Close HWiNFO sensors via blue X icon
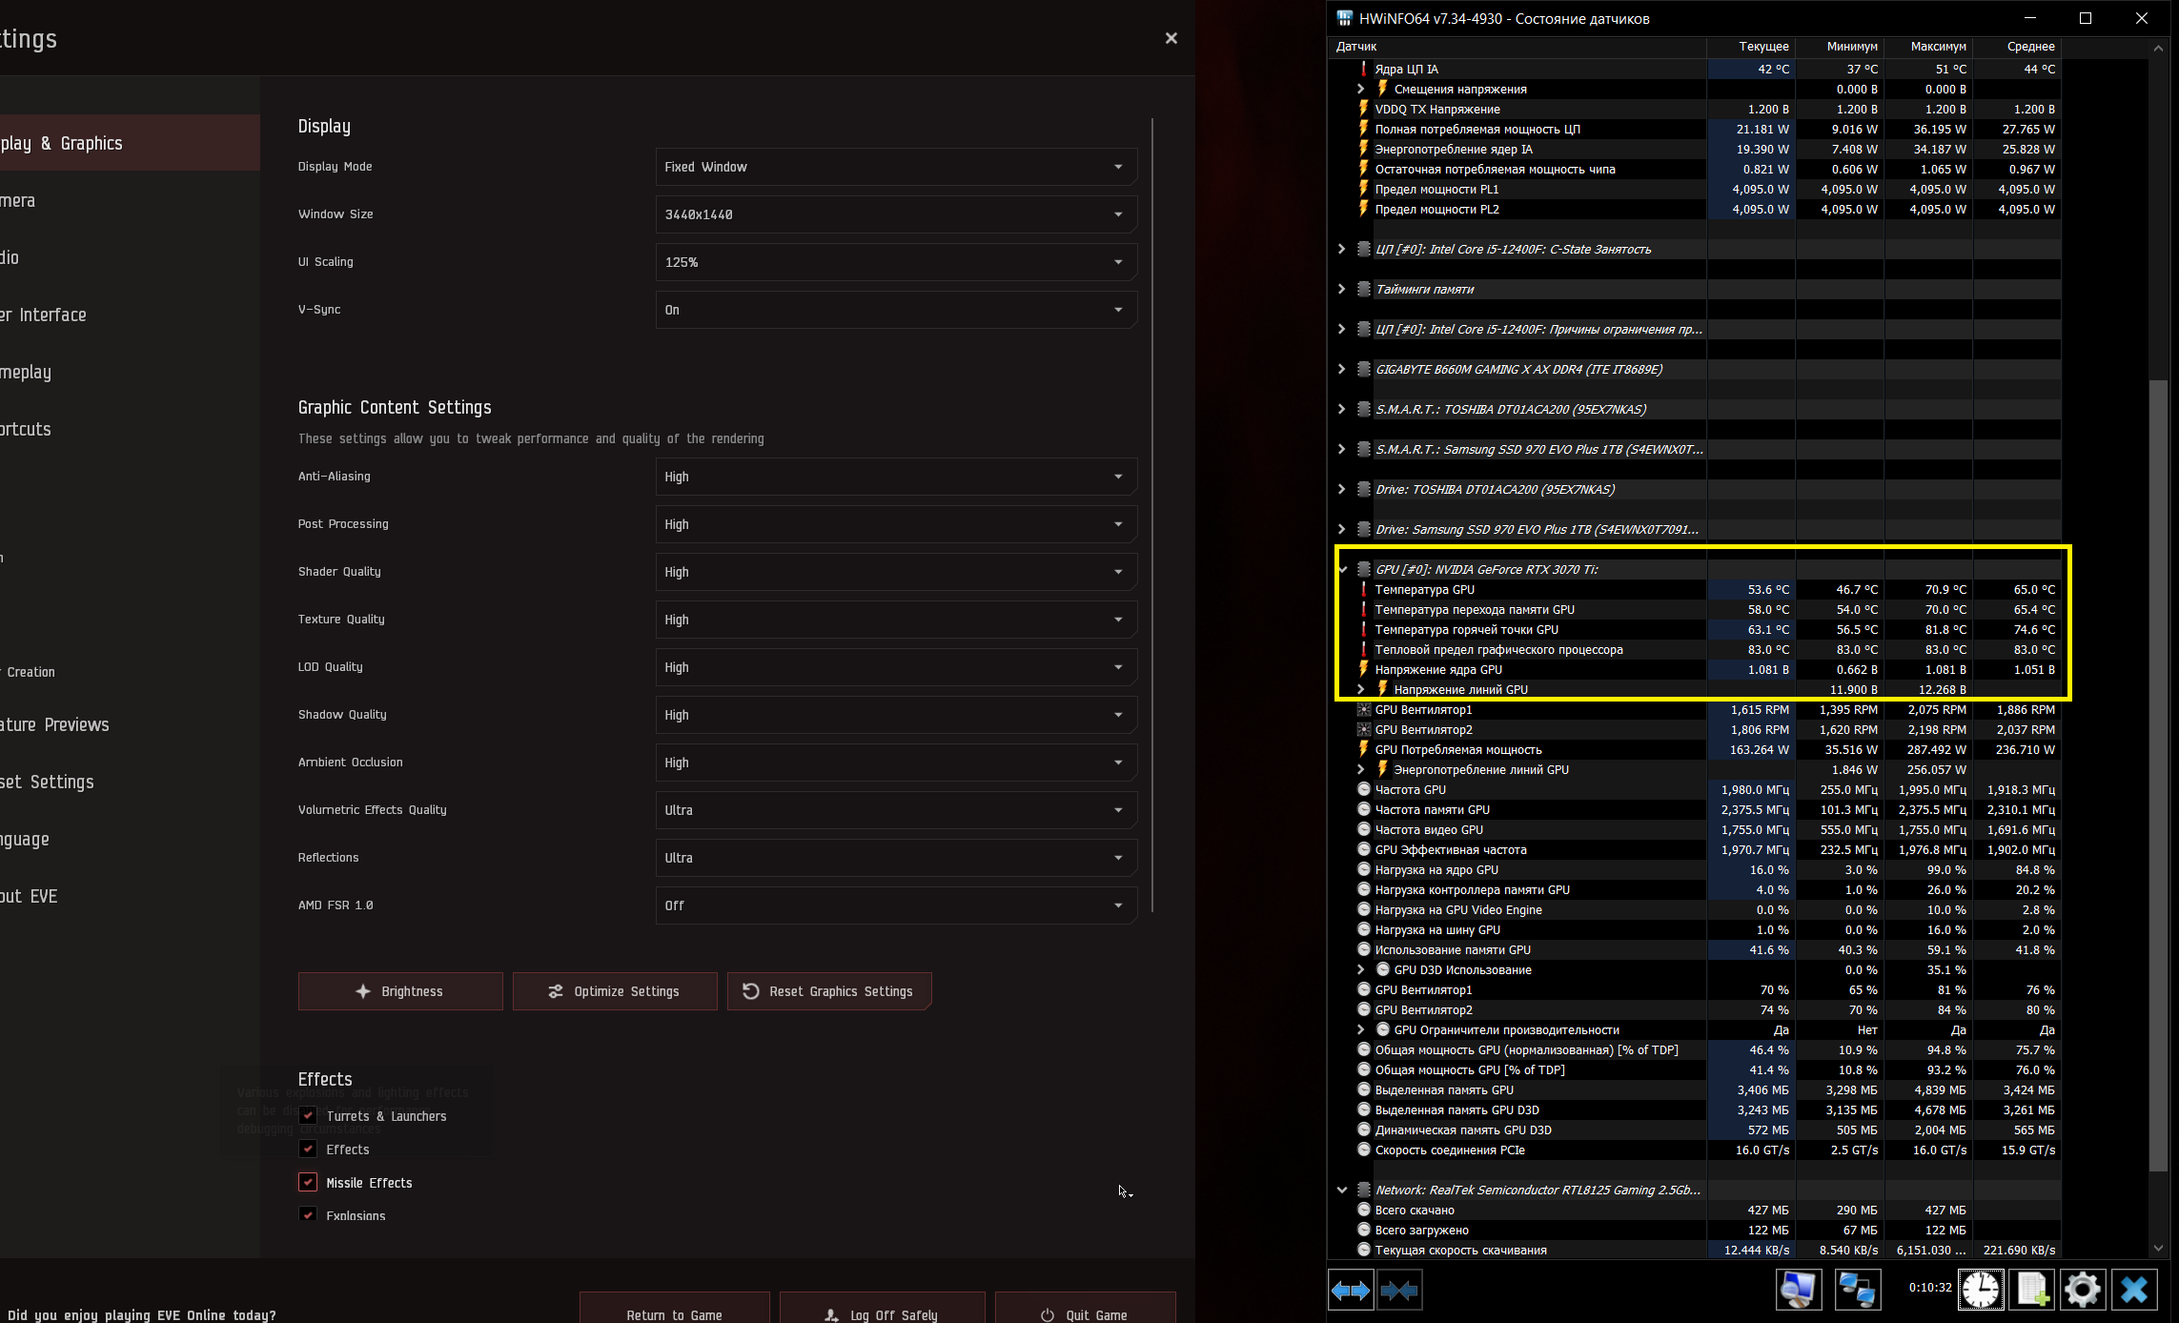The image size is (2179, 1323). point(2133,1290)
